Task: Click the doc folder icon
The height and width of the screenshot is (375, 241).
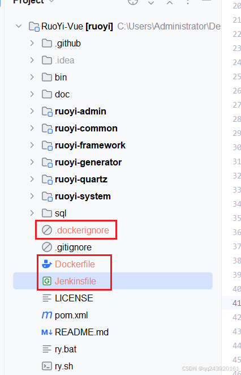Action: (47, 94)
